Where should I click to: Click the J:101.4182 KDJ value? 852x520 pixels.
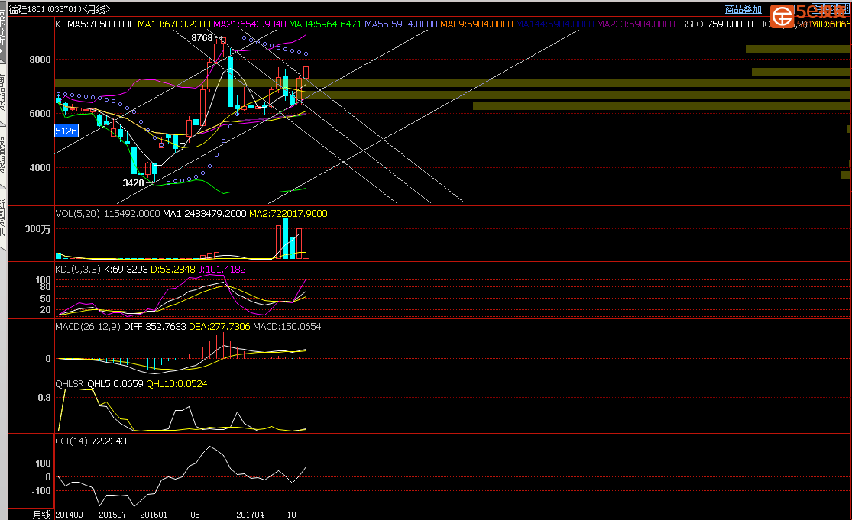222,270
